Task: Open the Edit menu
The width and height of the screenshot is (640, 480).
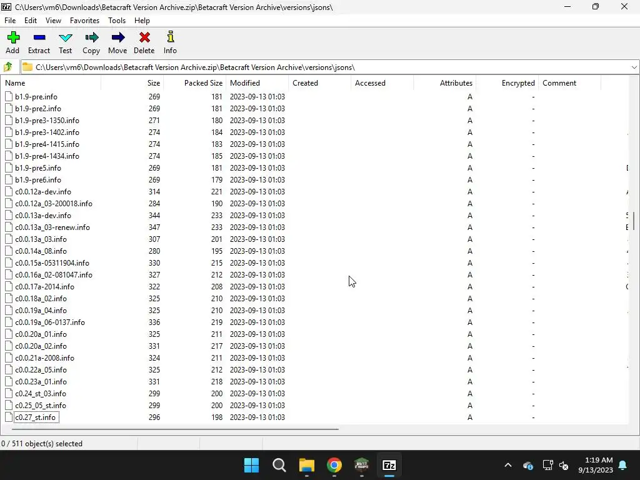Action: pyautogui.click(x=31, y=21)
